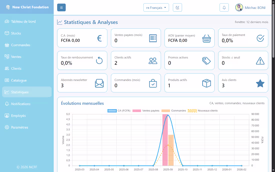Click the Paramètres gear icon in sidebar
This screenshot has width=275, height=172.
pyautogui.click(x=7, y=127)
